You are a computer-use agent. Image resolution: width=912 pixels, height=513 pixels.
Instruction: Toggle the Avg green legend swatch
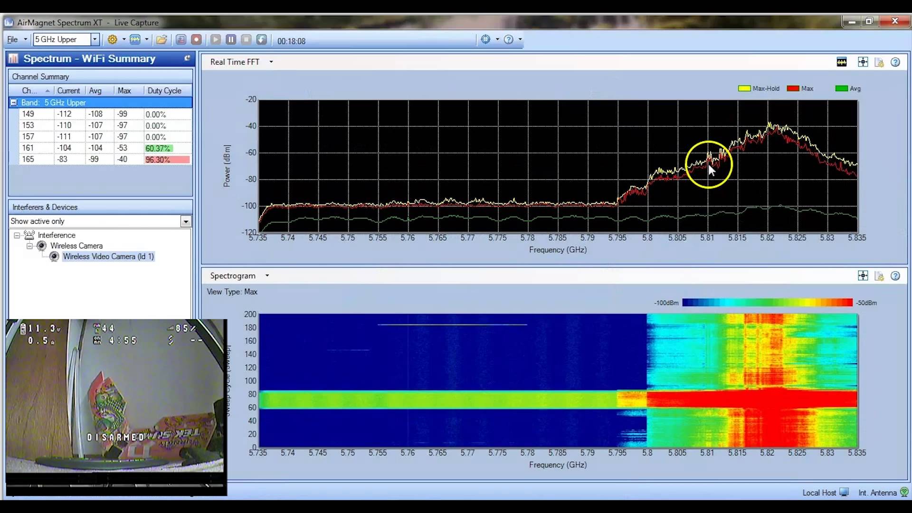point(842,88)
